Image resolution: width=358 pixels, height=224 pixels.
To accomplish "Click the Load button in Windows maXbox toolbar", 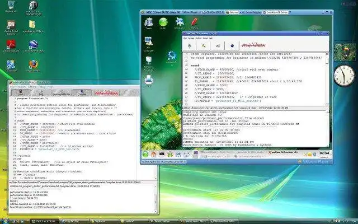I will (21, 92).
